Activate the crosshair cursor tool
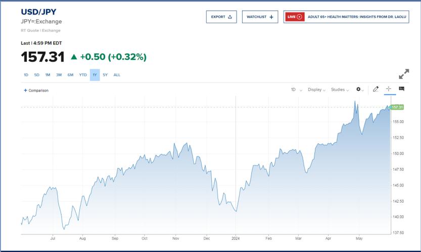Image resolution: width=421 pixels, height=252 pixels. 389,89
